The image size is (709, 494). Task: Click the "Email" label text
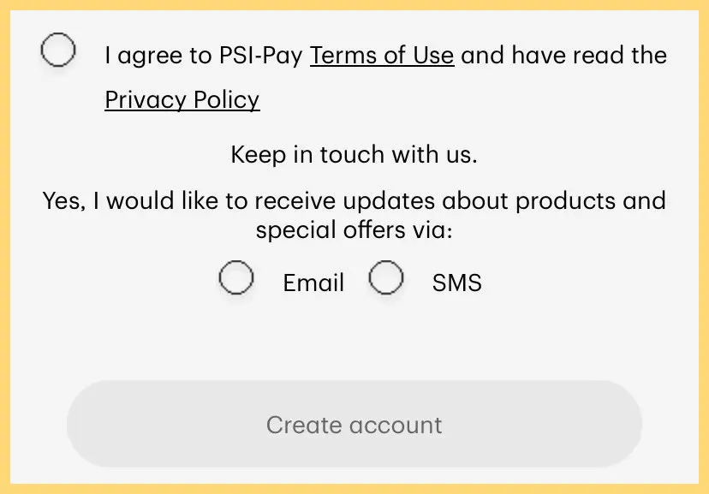click(313, 283)
